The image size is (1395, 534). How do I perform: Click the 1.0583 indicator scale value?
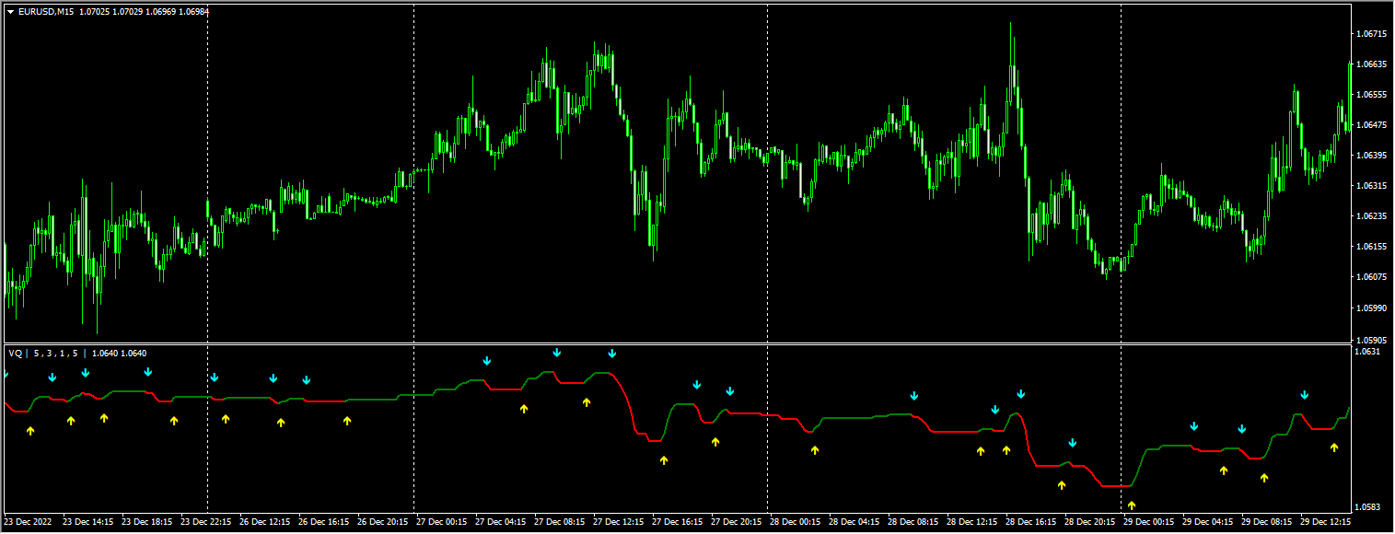tap(1367, 507)
